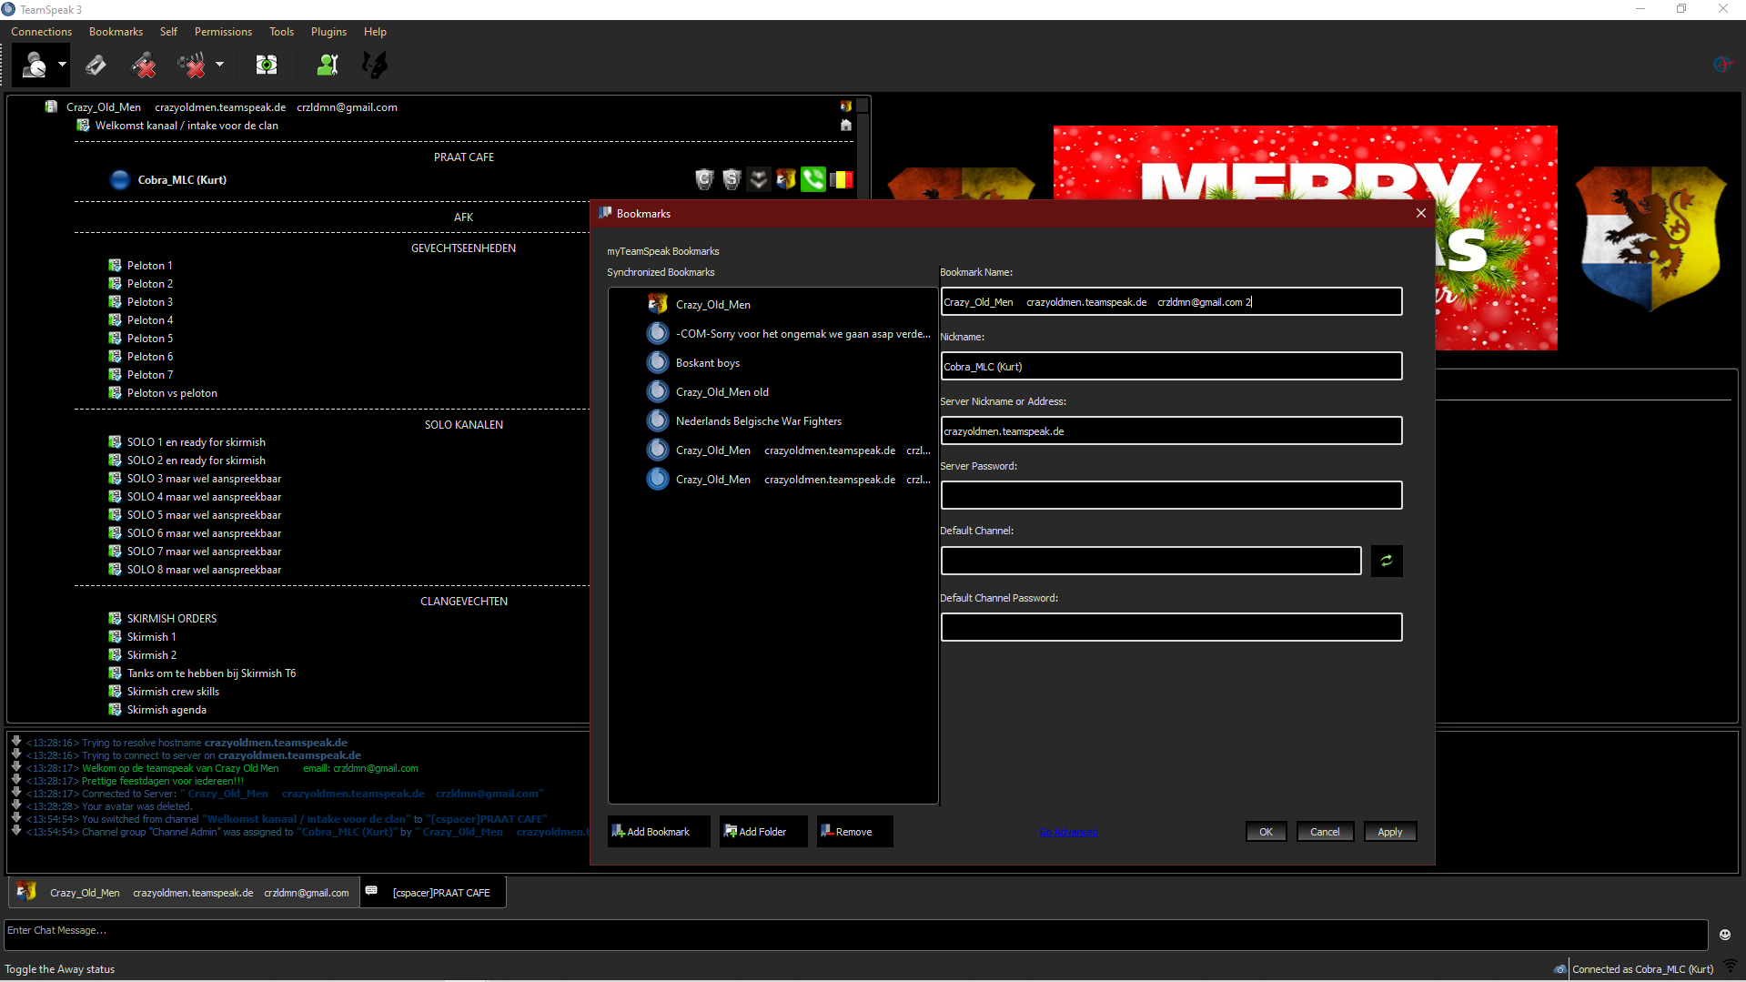Click the green eye subscribe channels icon

pos(267,65)
